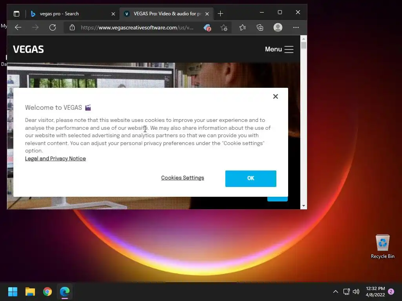
Task: Open the Legal and Privacy Notice link
Action: [x=55, y=158]
